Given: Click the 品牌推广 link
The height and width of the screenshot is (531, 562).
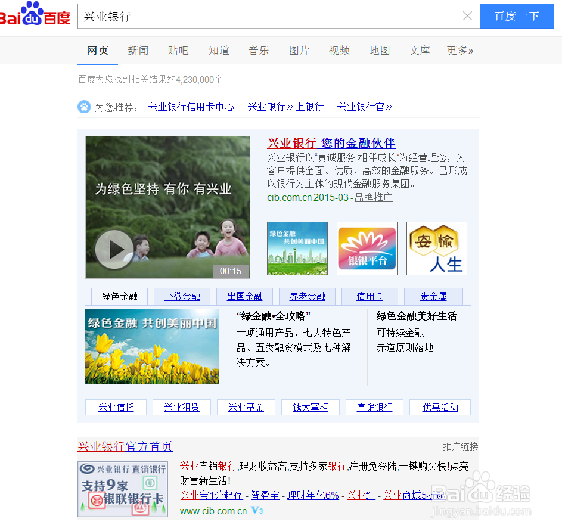Looking at the screenshot, I should 374,197.
